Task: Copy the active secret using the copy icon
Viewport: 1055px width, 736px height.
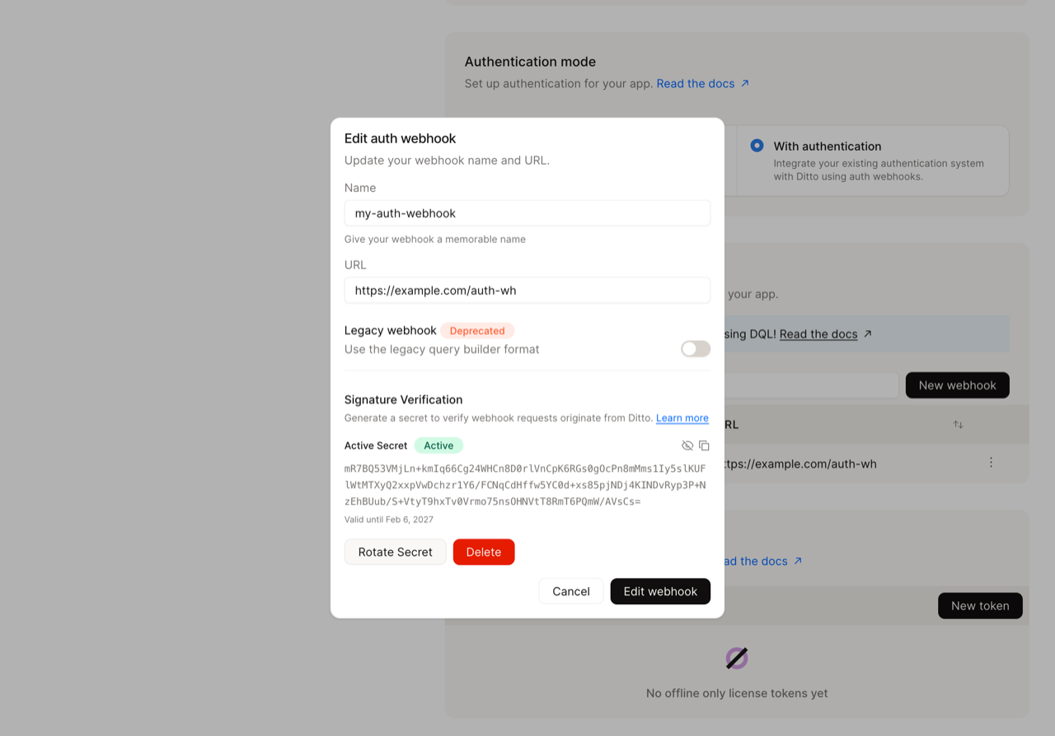Action: (x=704, y=445)
